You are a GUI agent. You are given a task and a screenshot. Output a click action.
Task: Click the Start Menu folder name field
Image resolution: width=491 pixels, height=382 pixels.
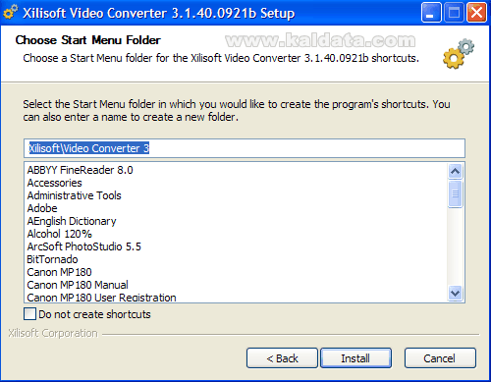pos(245,148)
